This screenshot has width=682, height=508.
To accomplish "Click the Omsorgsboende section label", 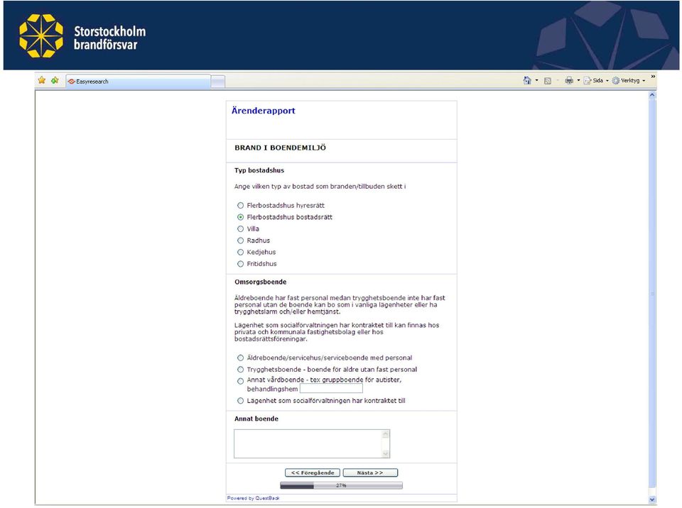I will 261,282.
